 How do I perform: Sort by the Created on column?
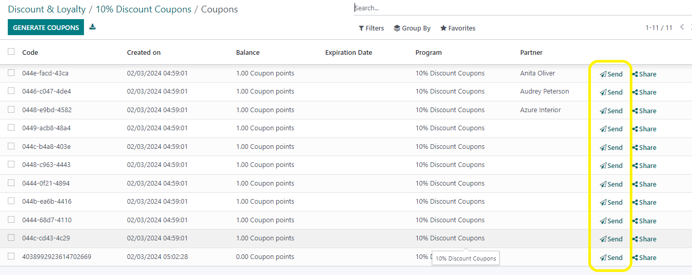[144, 52]
